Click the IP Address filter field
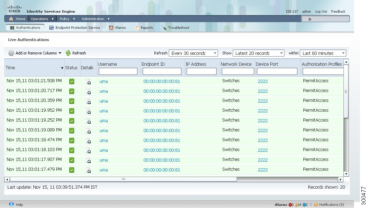 tap(201, 71)
